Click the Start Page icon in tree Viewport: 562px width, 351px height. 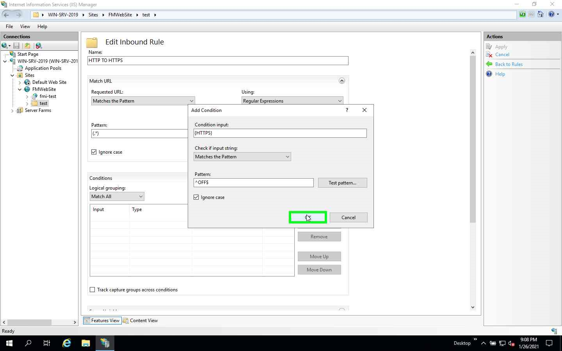(12, 54)
